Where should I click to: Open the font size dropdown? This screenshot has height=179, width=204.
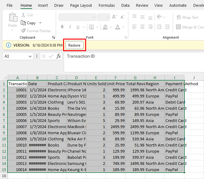click(x=108, y=17)
